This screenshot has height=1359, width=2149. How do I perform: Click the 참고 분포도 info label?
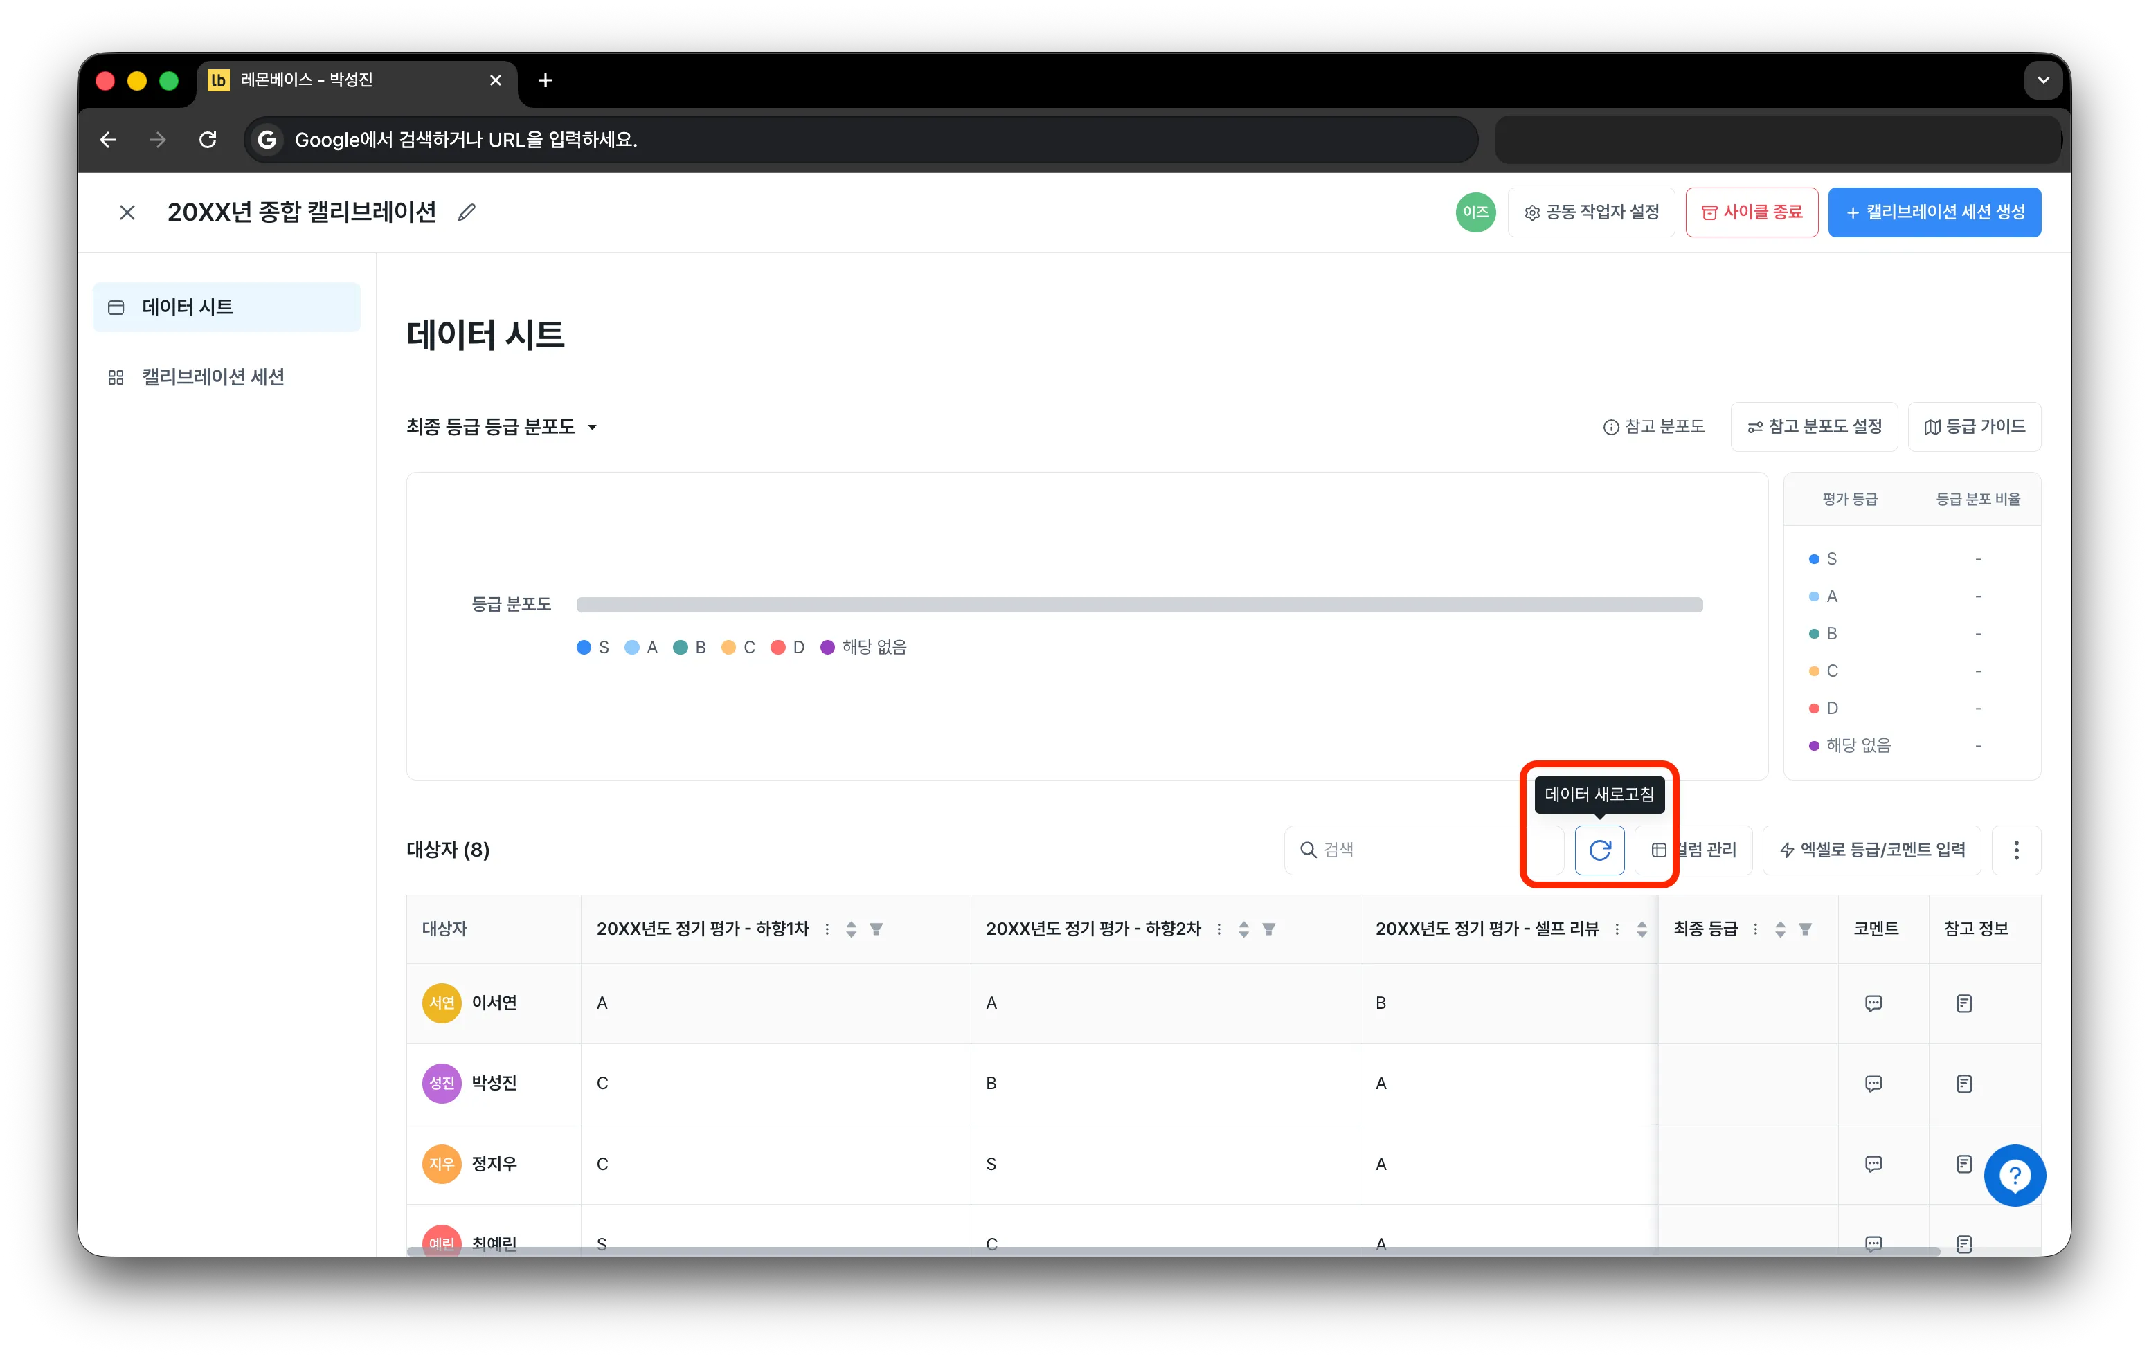click(1654, 427)
